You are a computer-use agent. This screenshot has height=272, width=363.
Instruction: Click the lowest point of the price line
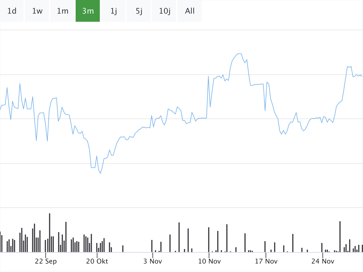pyautogui.click(x=100, y=173)
